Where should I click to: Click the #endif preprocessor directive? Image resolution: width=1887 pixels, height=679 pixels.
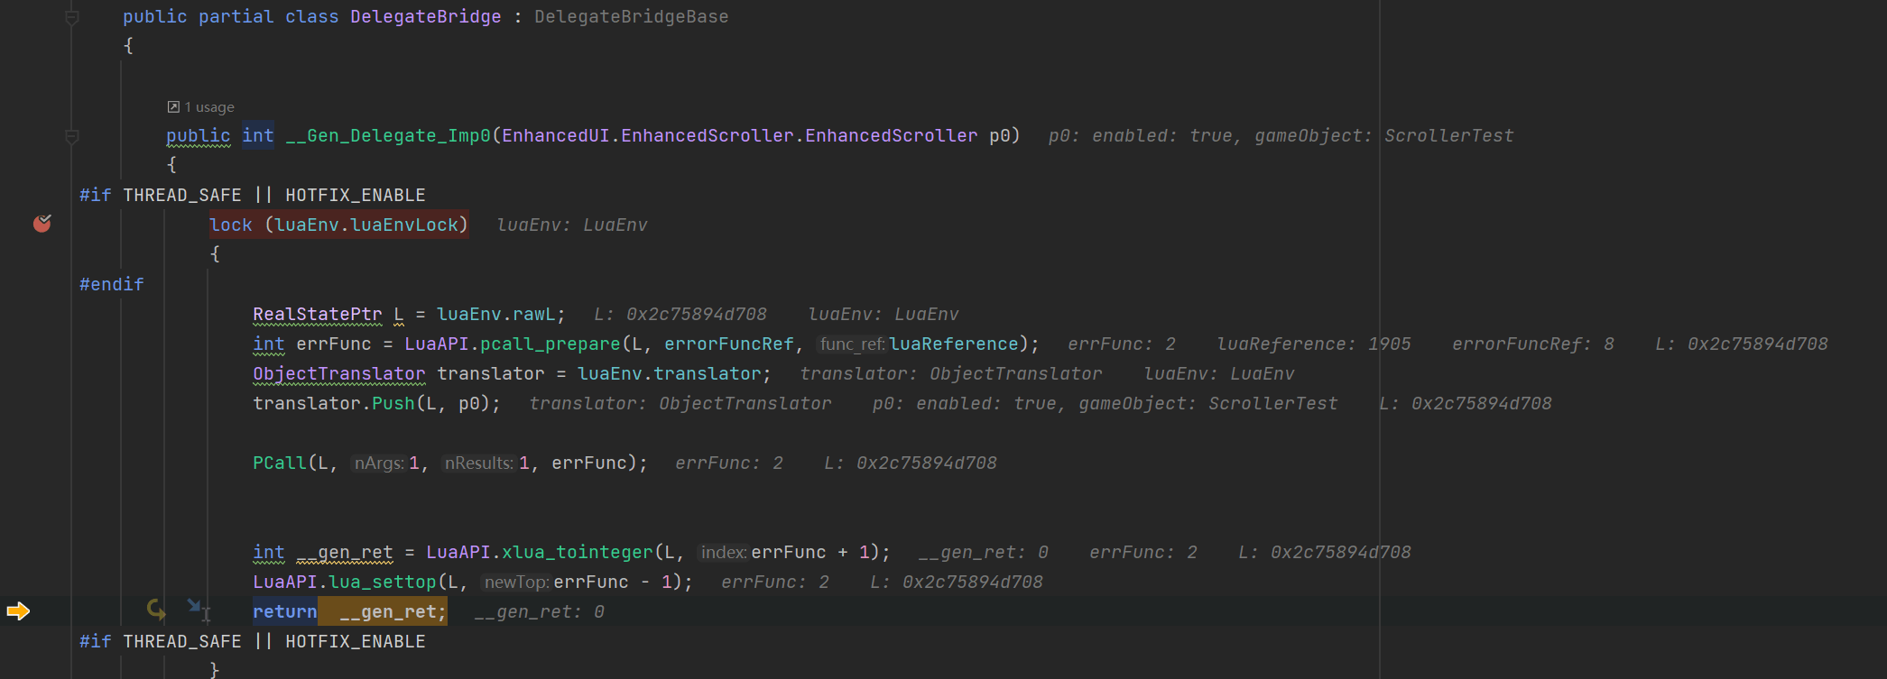coord(112,284)
